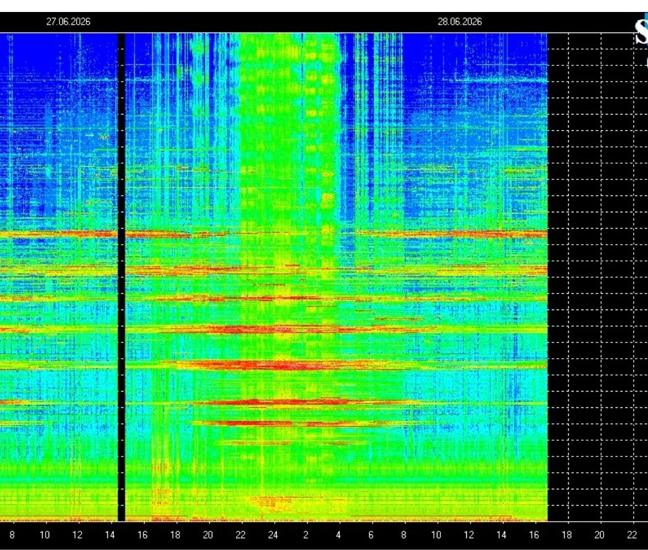Click the 28.06.2026 date label
Image resolution: width=648 pixels, height=550 pixels.
[460, 22]
